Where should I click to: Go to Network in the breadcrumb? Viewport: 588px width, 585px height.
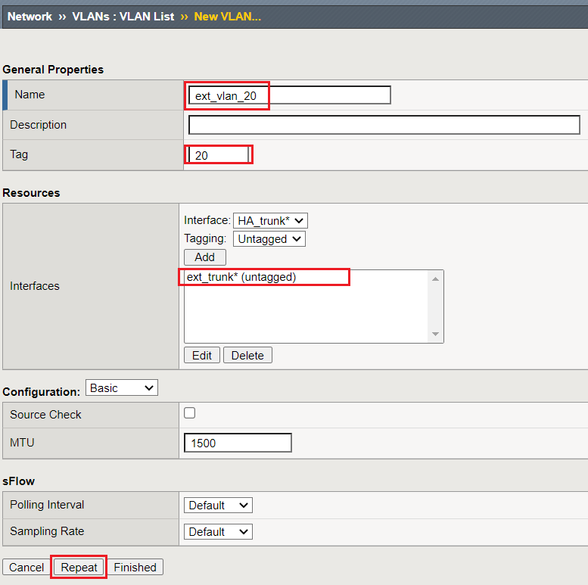coord(30,17)
